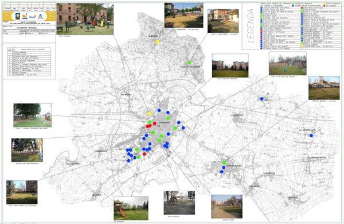Image resolution: width=344 pixels, height=224 pixels.
Task: Open the Valmadonna Via del Forno photo
Action: click(x=184, y=16)
